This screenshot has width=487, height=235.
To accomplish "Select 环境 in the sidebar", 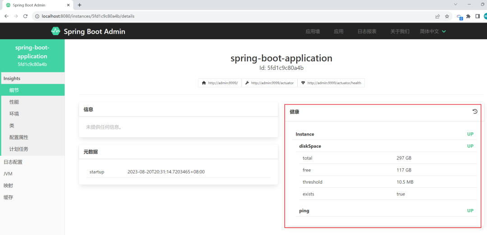I will tap(33, 114).
